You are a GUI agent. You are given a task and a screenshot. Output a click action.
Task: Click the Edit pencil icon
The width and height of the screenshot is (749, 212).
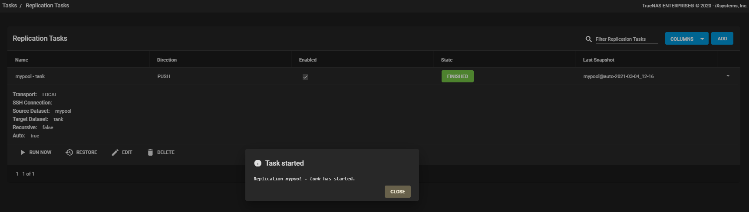[115, 153]
